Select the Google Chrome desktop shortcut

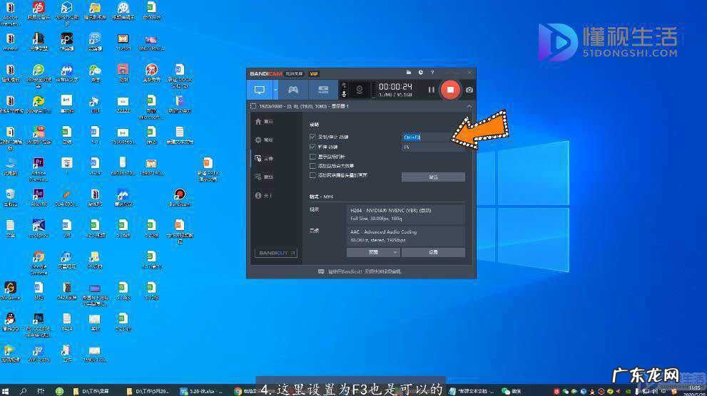39,262
